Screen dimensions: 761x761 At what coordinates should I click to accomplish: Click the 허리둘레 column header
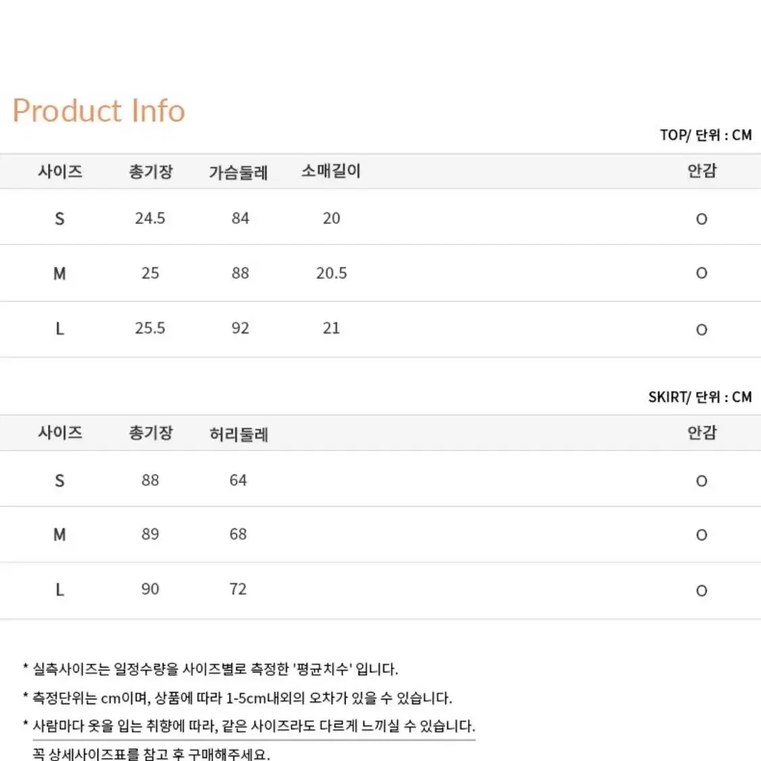pos(239,434)
